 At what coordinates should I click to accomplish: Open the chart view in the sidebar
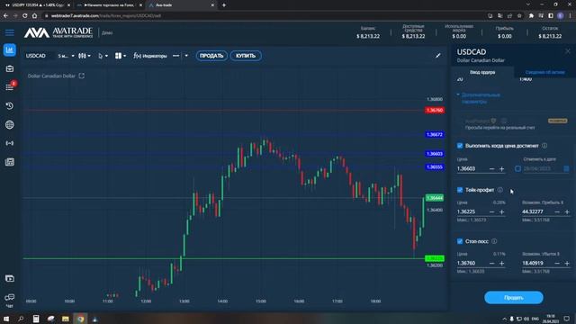tap(10, 50)
